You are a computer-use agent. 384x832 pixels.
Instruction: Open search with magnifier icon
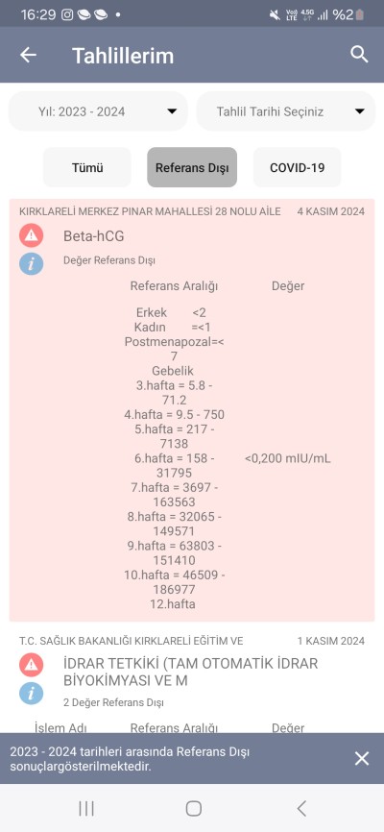point(359,54)
